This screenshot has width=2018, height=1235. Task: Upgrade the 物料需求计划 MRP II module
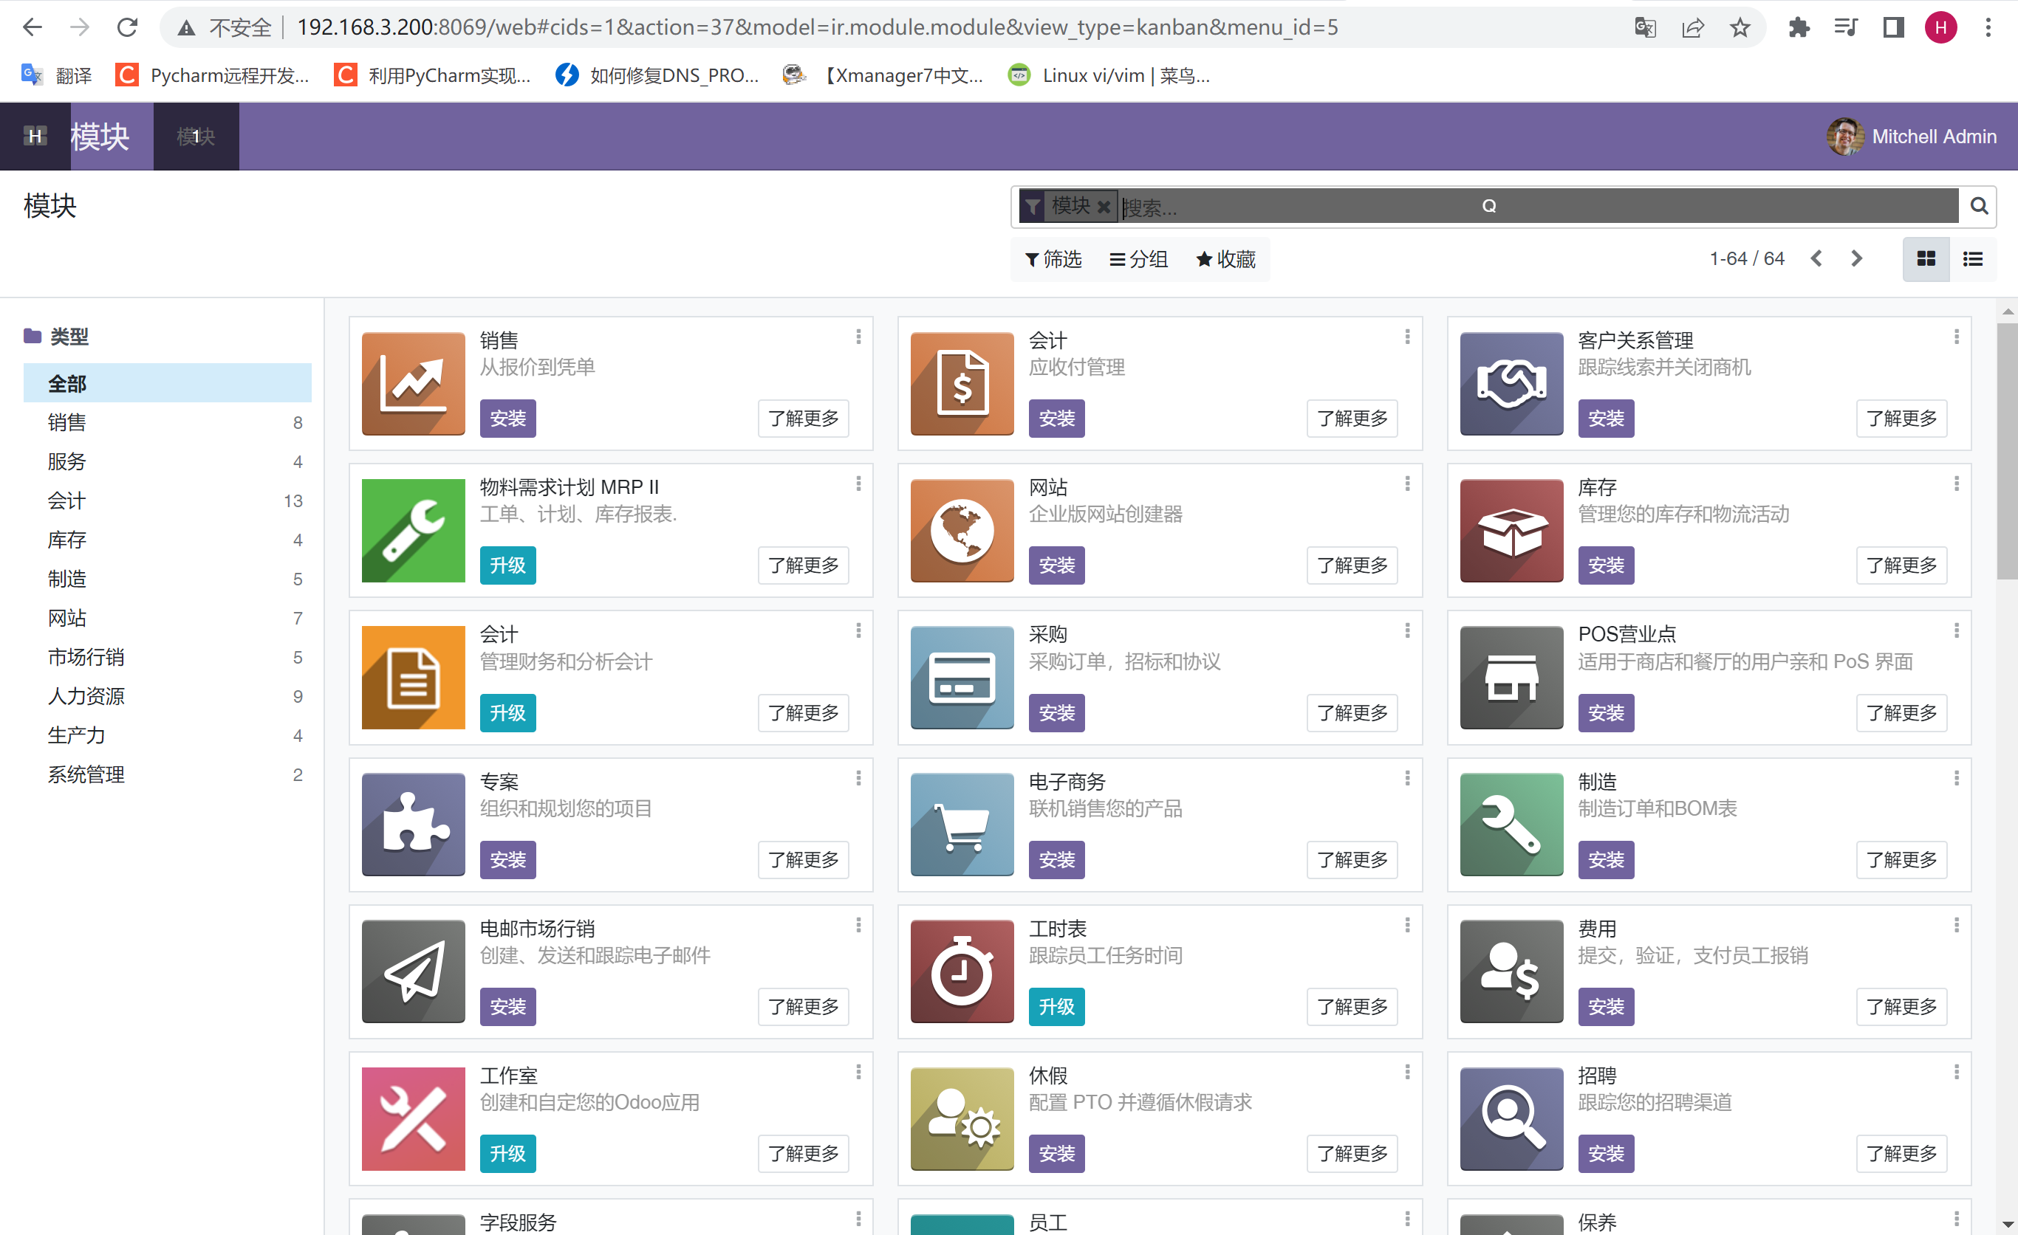507,565
